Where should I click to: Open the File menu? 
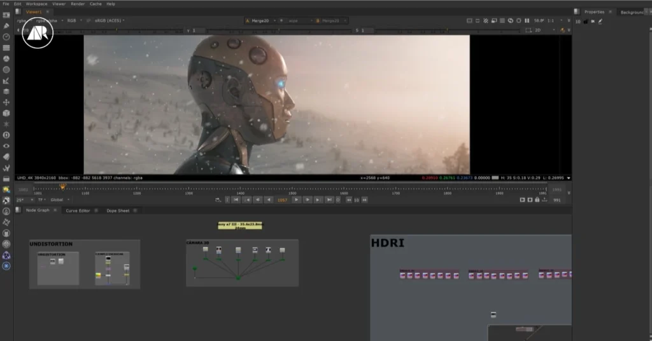[6, 4]
